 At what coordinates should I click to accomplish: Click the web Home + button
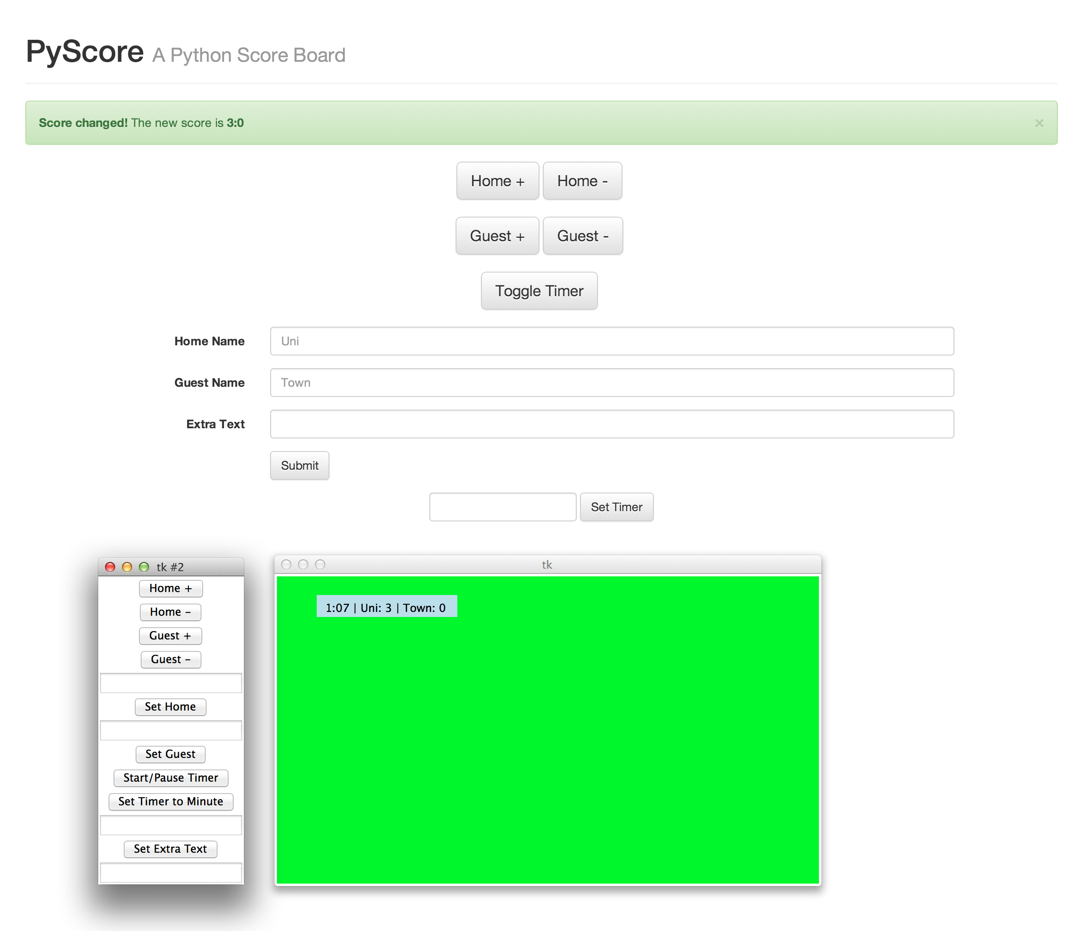point(497,181)
